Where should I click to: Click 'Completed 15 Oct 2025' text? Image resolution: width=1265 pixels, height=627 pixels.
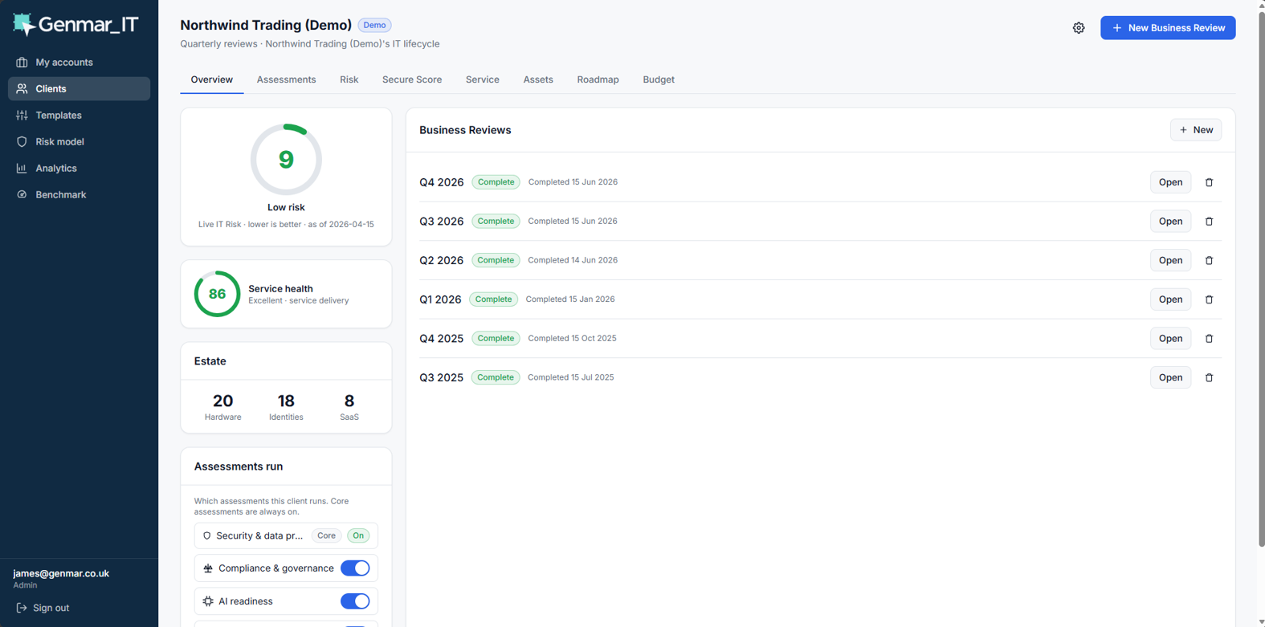pos(572,338)
